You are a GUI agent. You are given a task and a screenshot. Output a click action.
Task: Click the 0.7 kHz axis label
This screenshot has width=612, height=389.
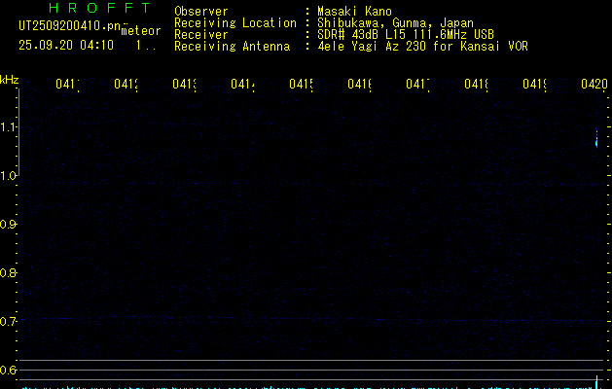click(9, 321)
